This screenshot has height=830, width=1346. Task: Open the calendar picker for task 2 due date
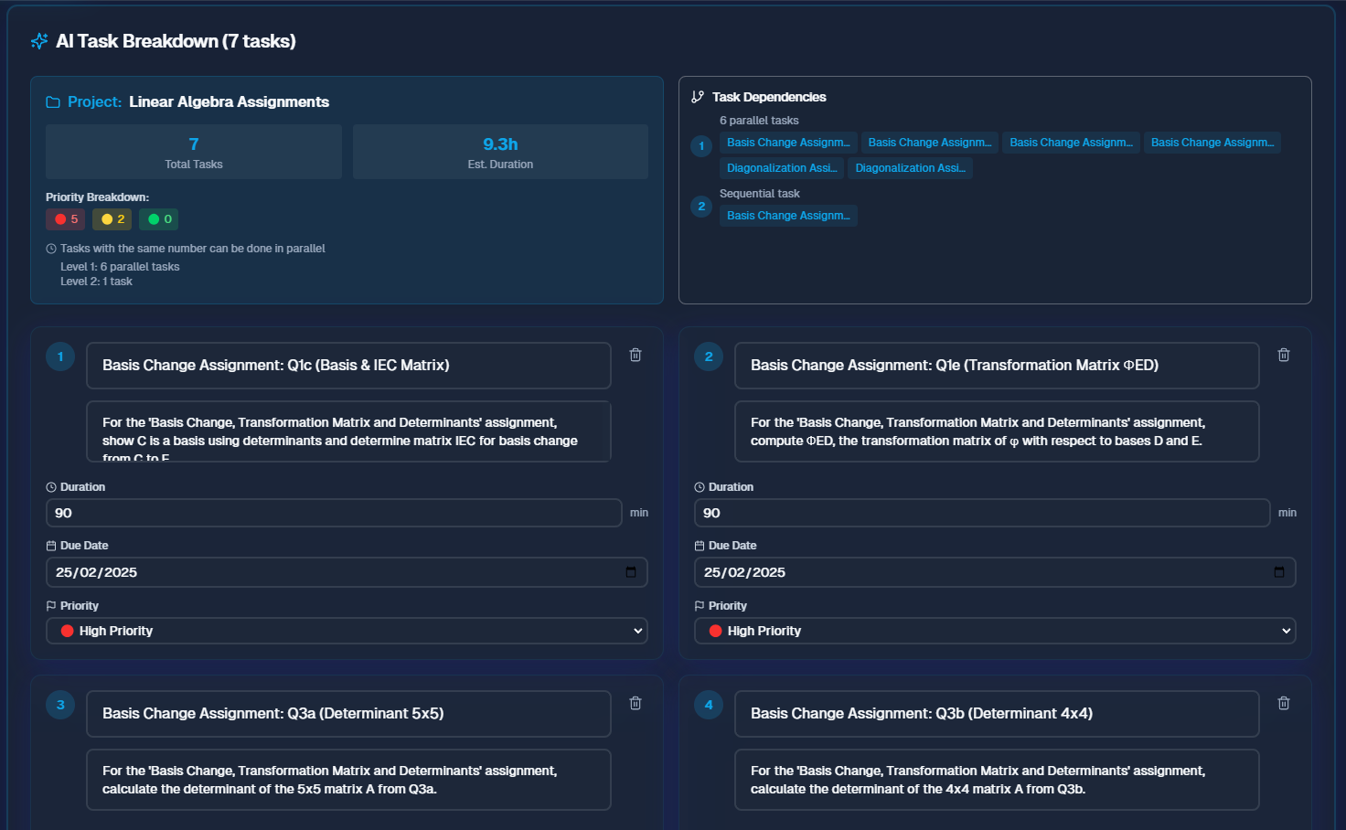click(x=1279, y=572)
